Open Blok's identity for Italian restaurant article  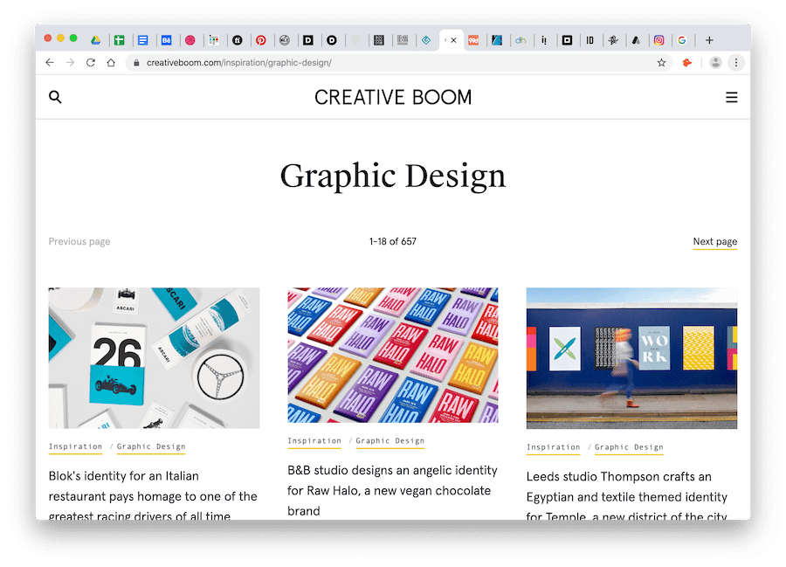click(153, 495)
